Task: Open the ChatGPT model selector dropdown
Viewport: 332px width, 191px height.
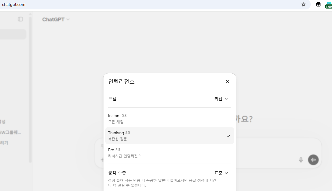Action: point(56,19)
